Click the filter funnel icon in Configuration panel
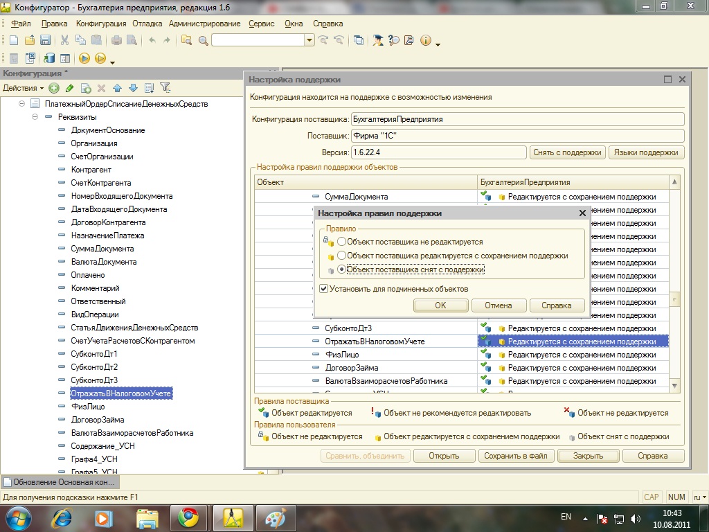The width and height of the screenshot is (709, 532). (x=165, y=88)
